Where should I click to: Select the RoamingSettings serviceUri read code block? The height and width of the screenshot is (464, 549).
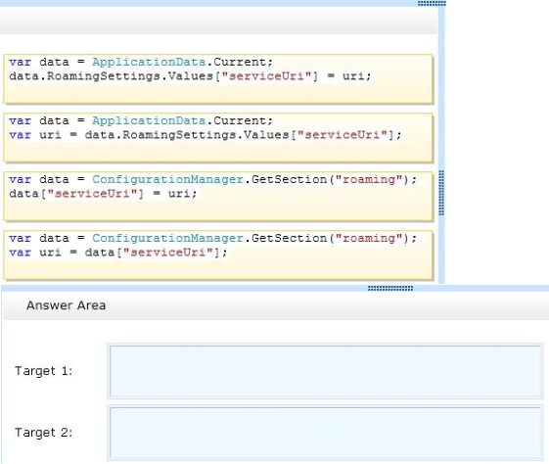coord(218,138)
